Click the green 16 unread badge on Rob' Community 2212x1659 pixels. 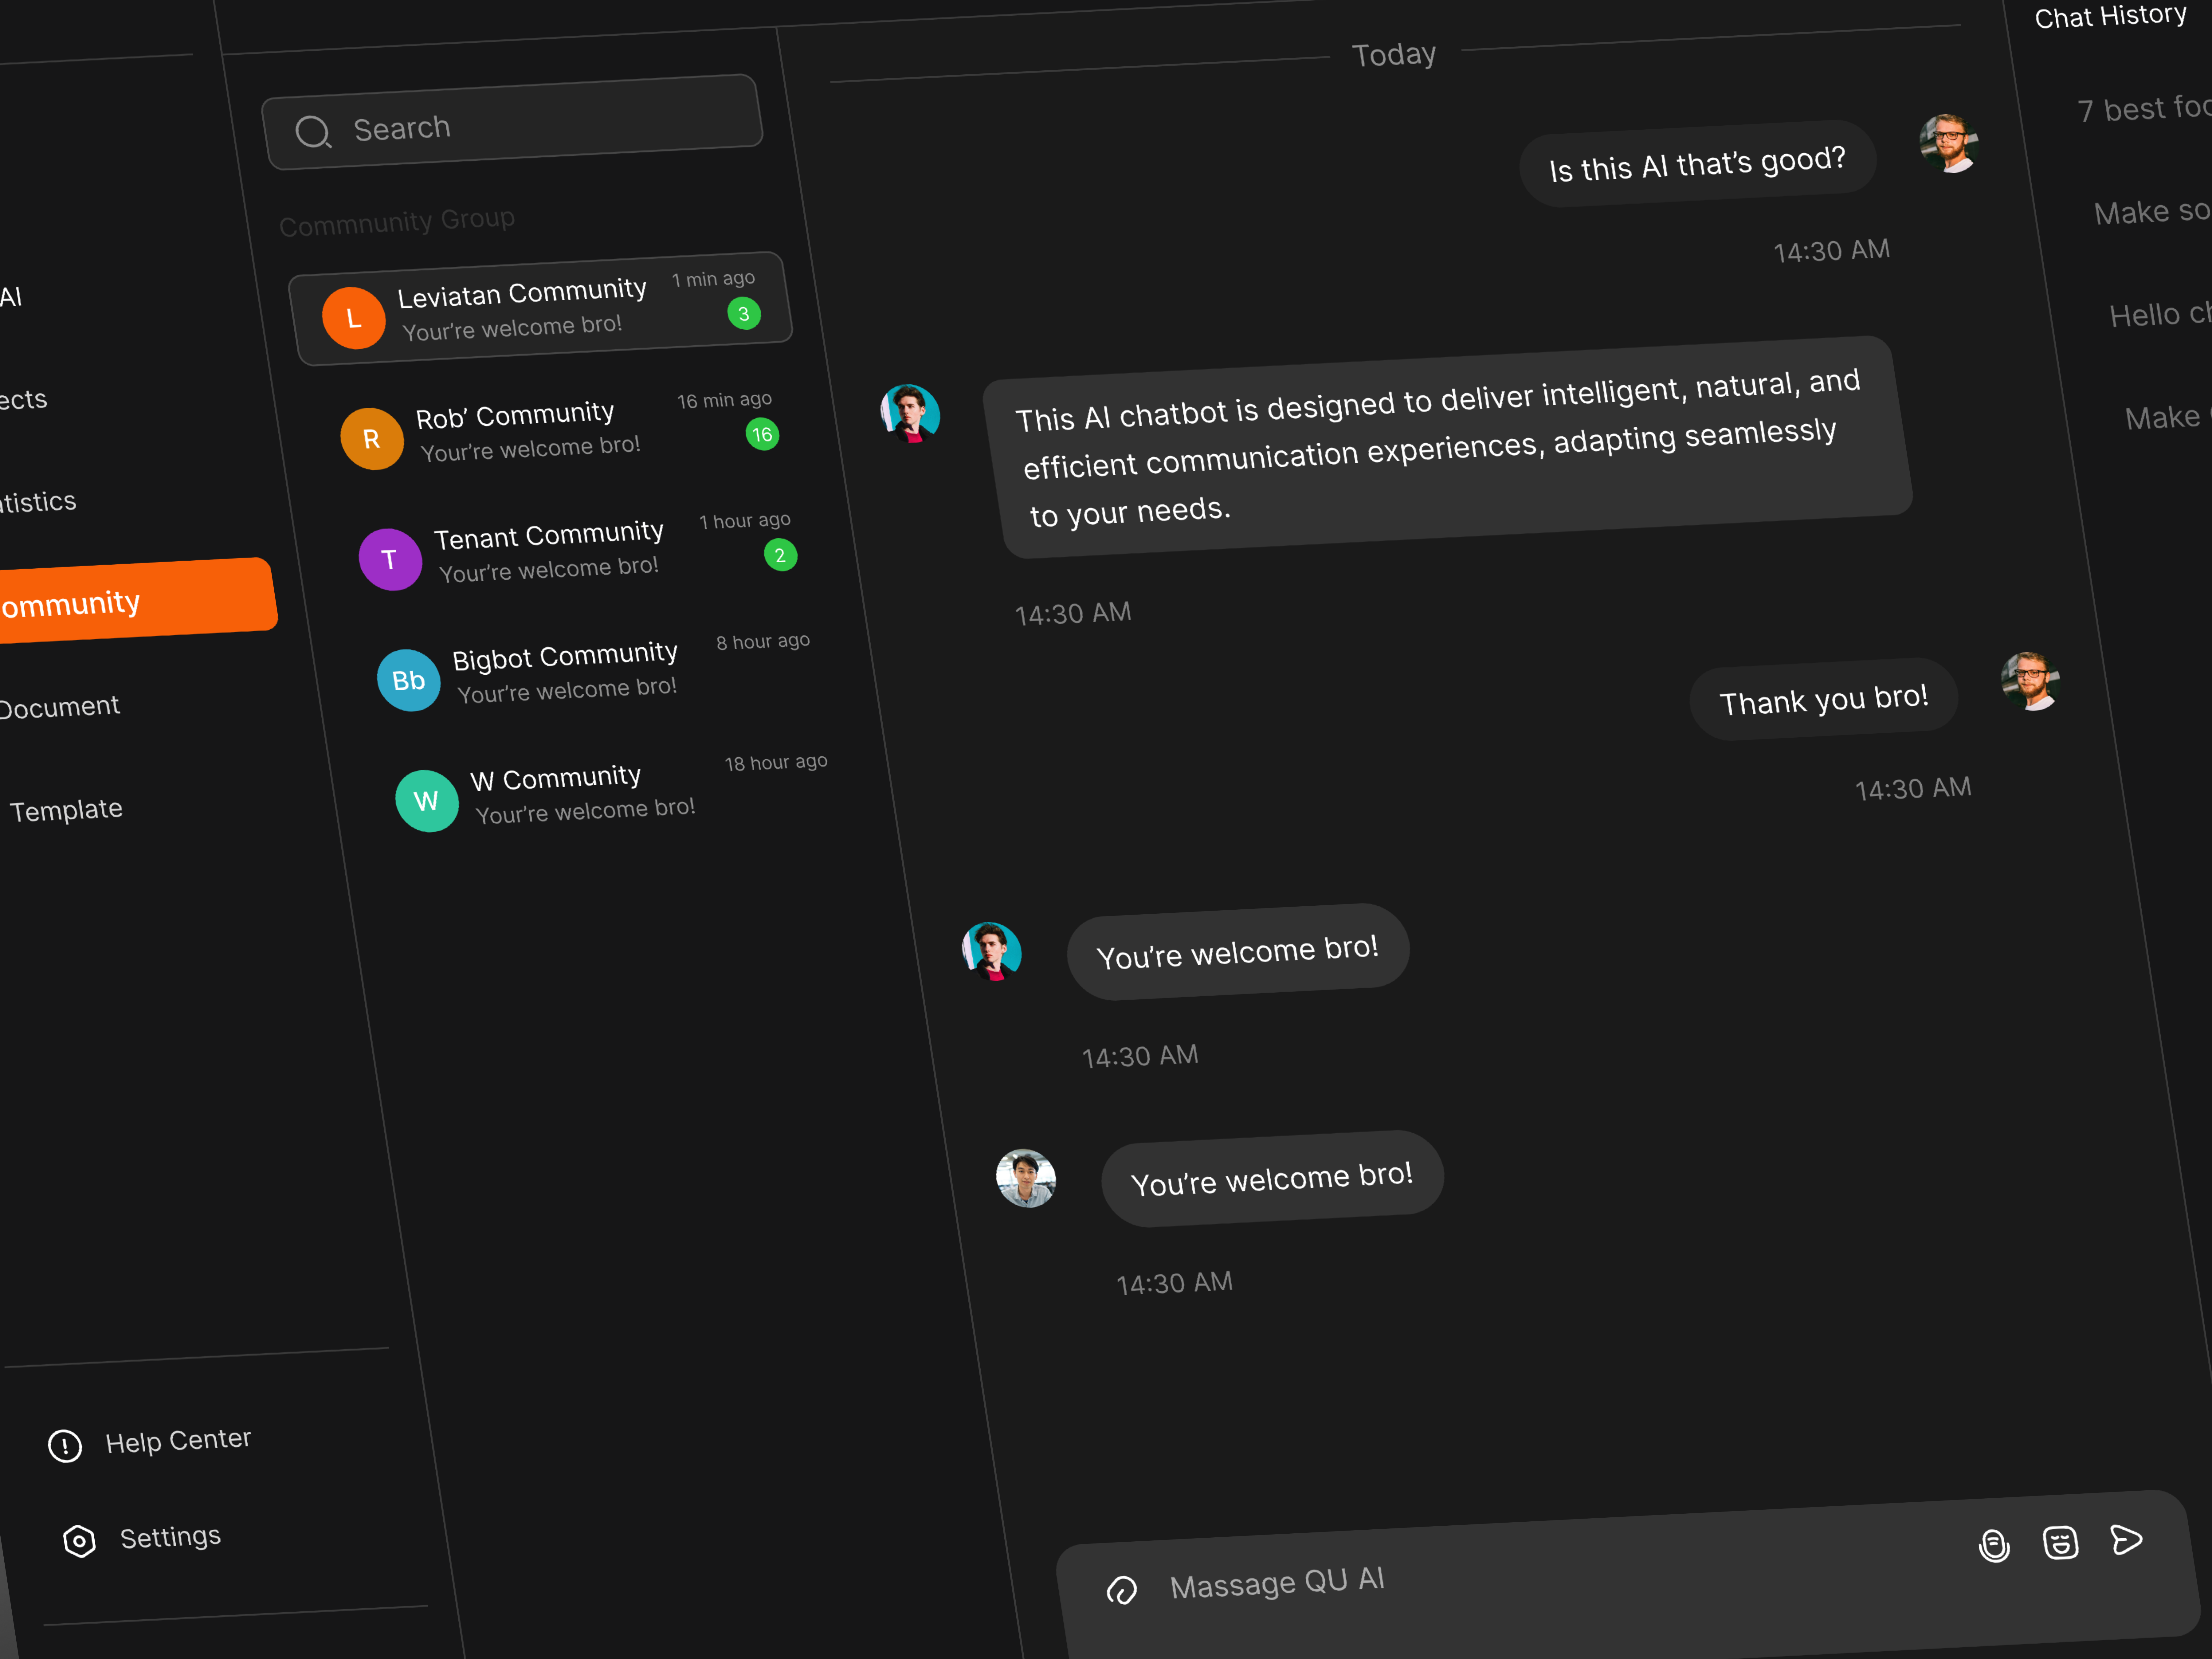pos(763,435)
